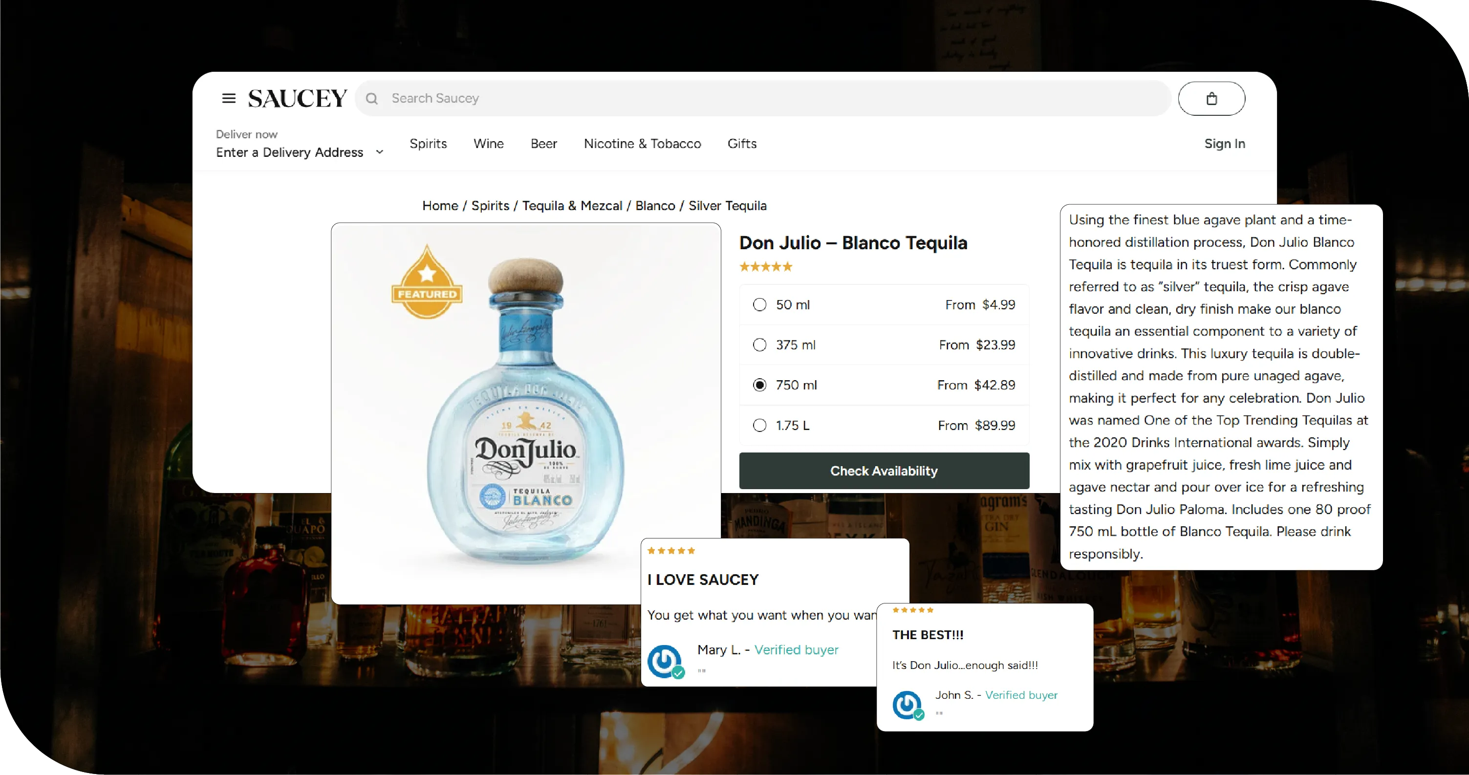This screenshot has width=1469, height=775.
Task: Open the shopping bag cart
Action: (1211, 99)
